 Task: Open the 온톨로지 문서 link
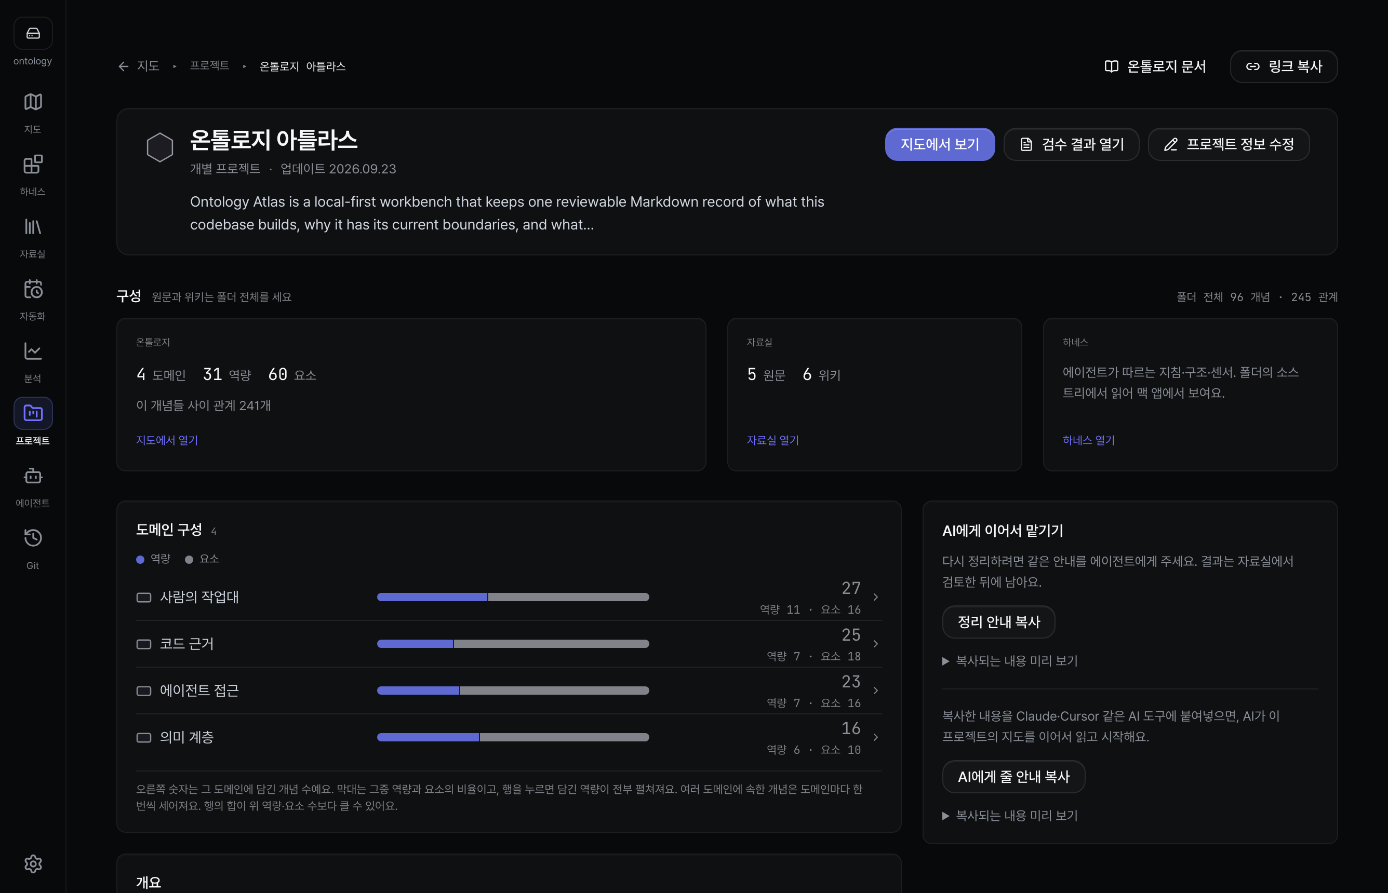pyautogui.click(x=1155, y=66)
